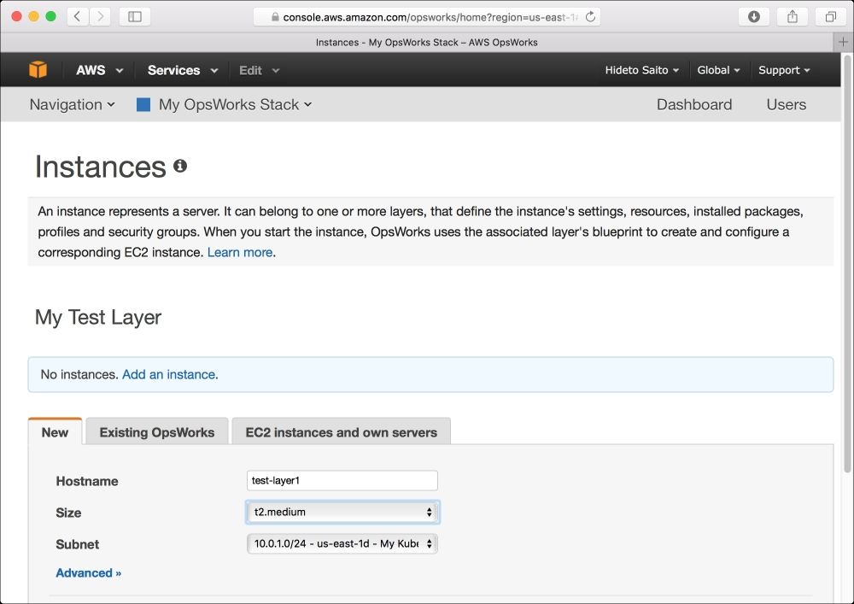Open the Subnet selection dropdown
Viewport: 854px width, 604px height.
[x=342, y=543]
